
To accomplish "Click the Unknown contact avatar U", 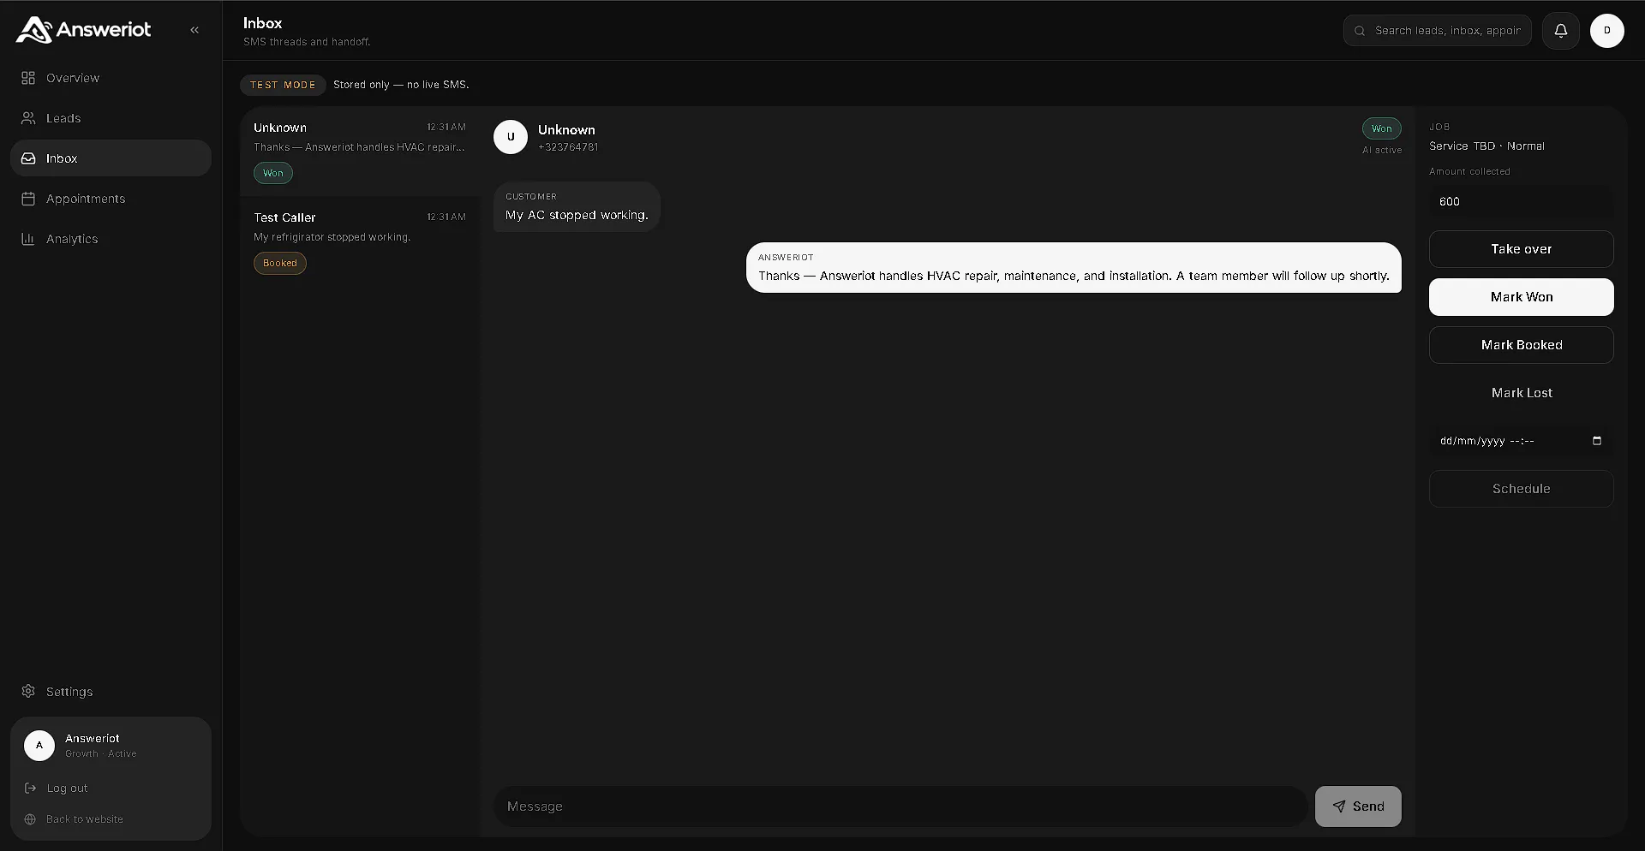I will coord(511,137).
